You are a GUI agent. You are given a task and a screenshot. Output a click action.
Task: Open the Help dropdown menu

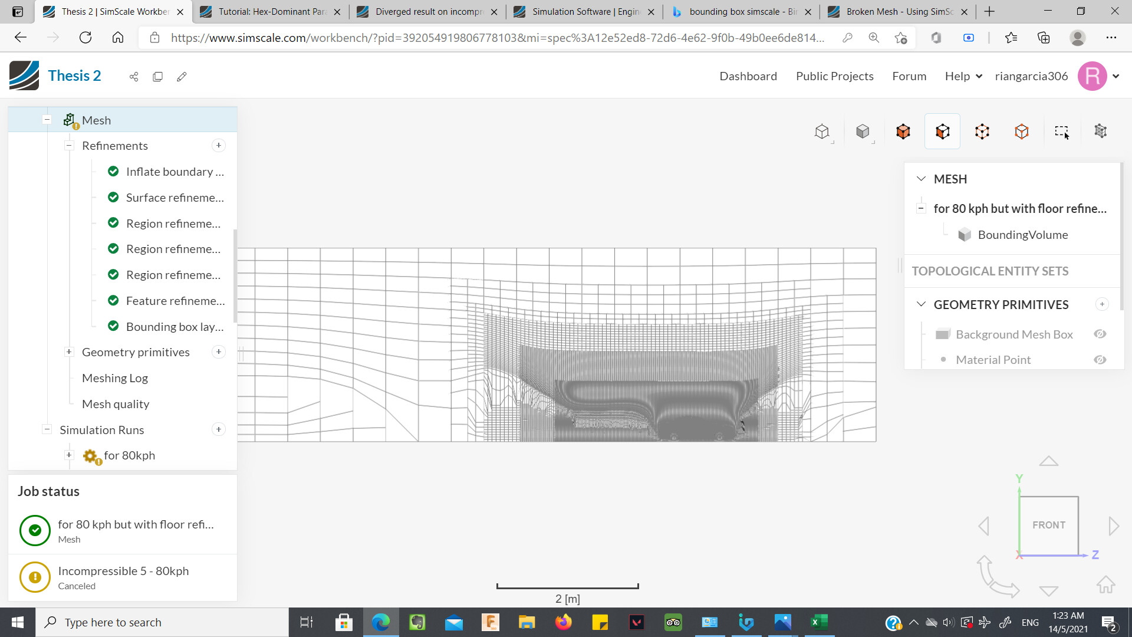click(x=963, y=76)
